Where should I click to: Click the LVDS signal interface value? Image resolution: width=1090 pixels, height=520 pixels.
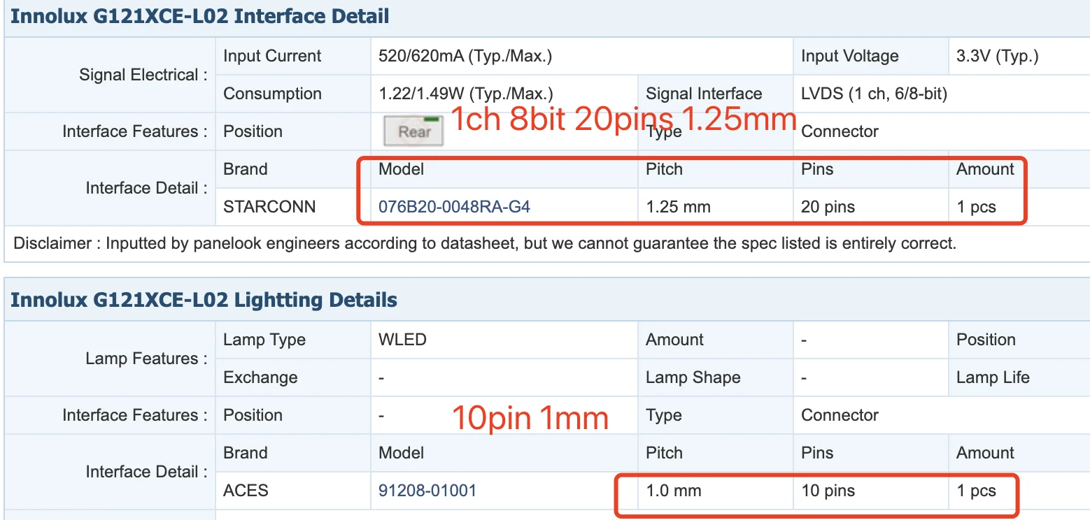pos(874,94)
